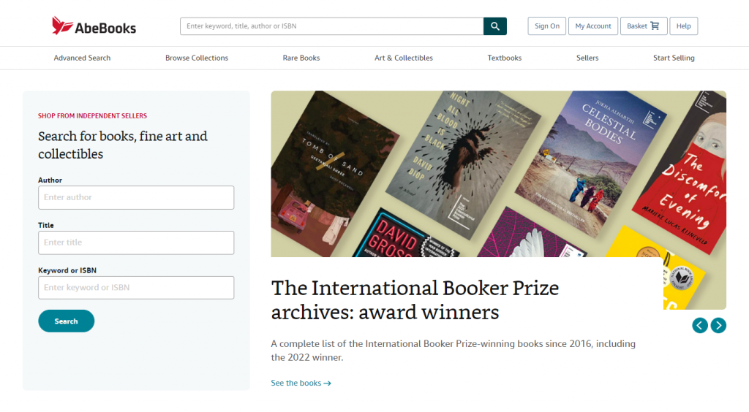Focus the header keyword search field
Viewport: 749px width, 412px height.
[331, 26]
